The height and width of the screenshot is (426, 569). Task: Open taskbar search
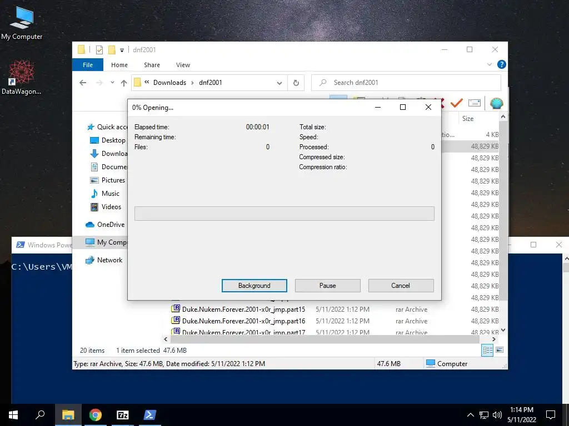40,415
